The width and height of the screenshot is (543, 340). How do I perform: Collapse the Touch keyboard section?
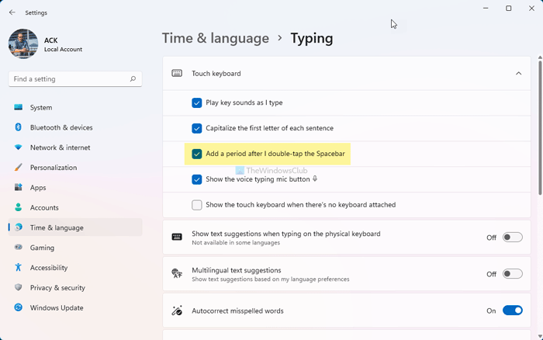coord(518,74)
